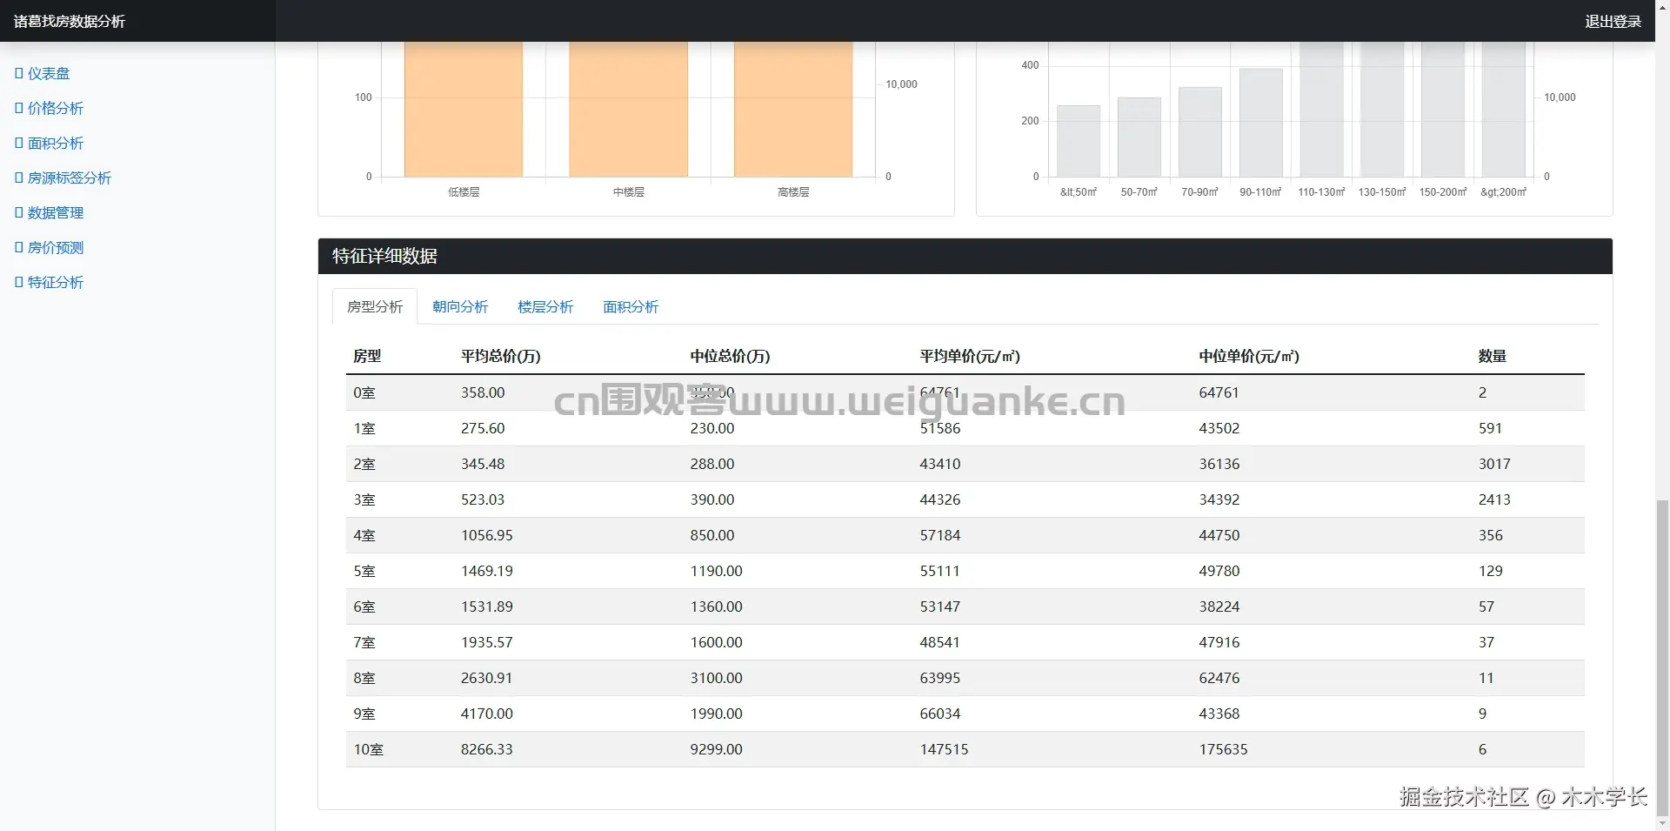Screen dimensions: 1670x831
Task: Switch to the 朝向分析 tab
Action: [x=460, y=306]
